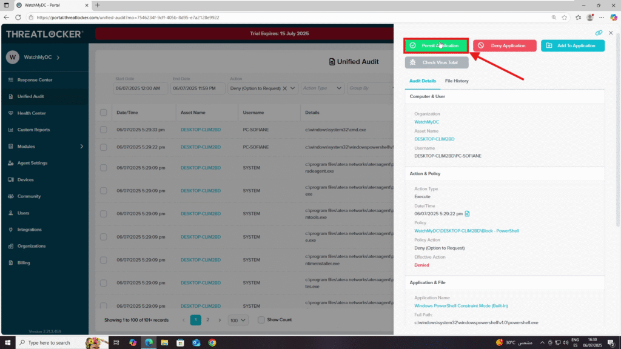Open Response Center in the sidebar
This screenshot has height=349, width=621.
(x=35, y=80)
